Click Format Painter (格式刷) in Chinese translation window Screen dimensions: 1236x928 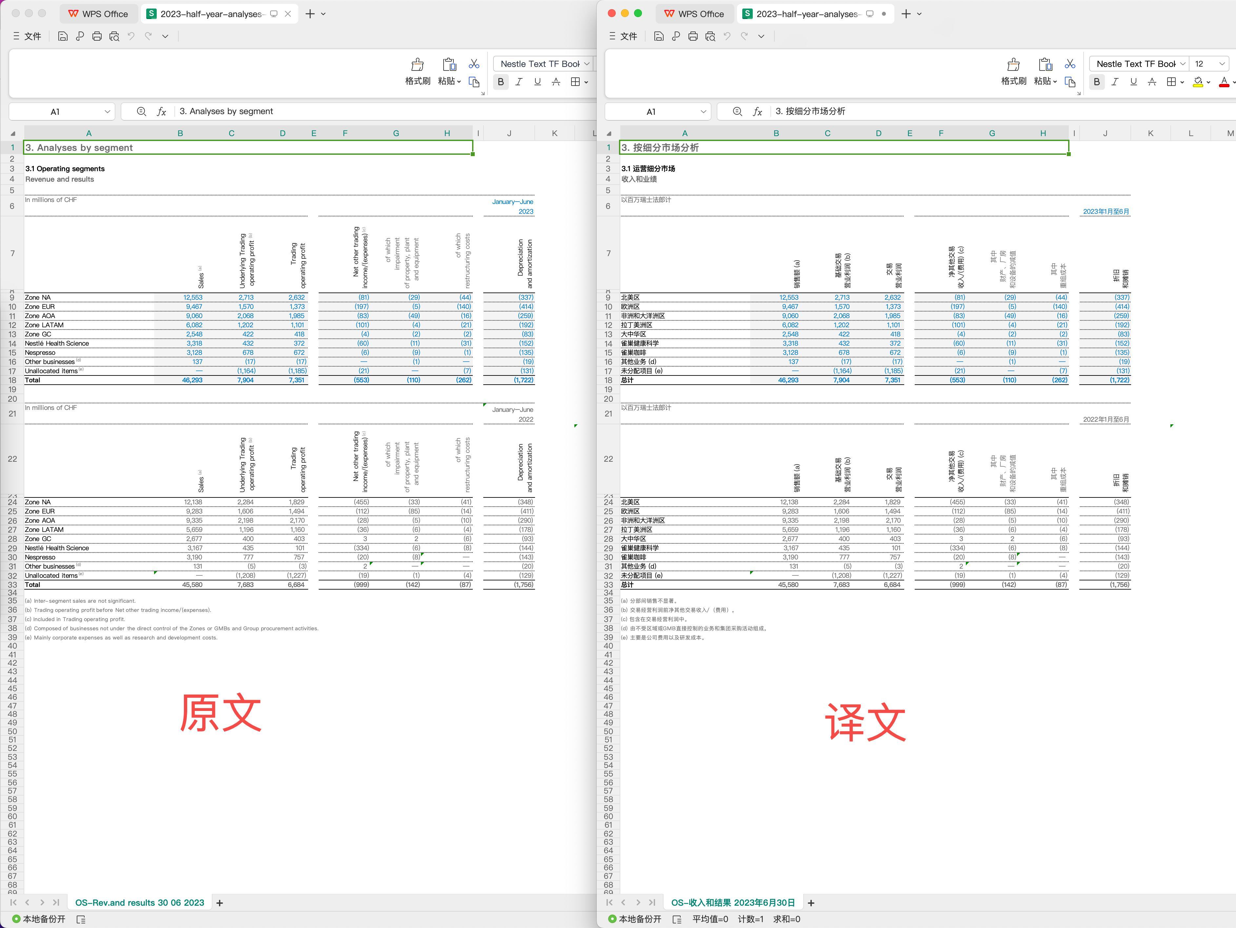1014,71
